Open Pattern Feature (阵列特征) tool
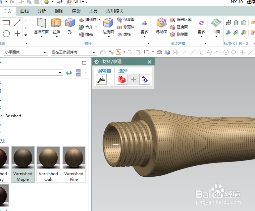 click(x=89, y=20)
